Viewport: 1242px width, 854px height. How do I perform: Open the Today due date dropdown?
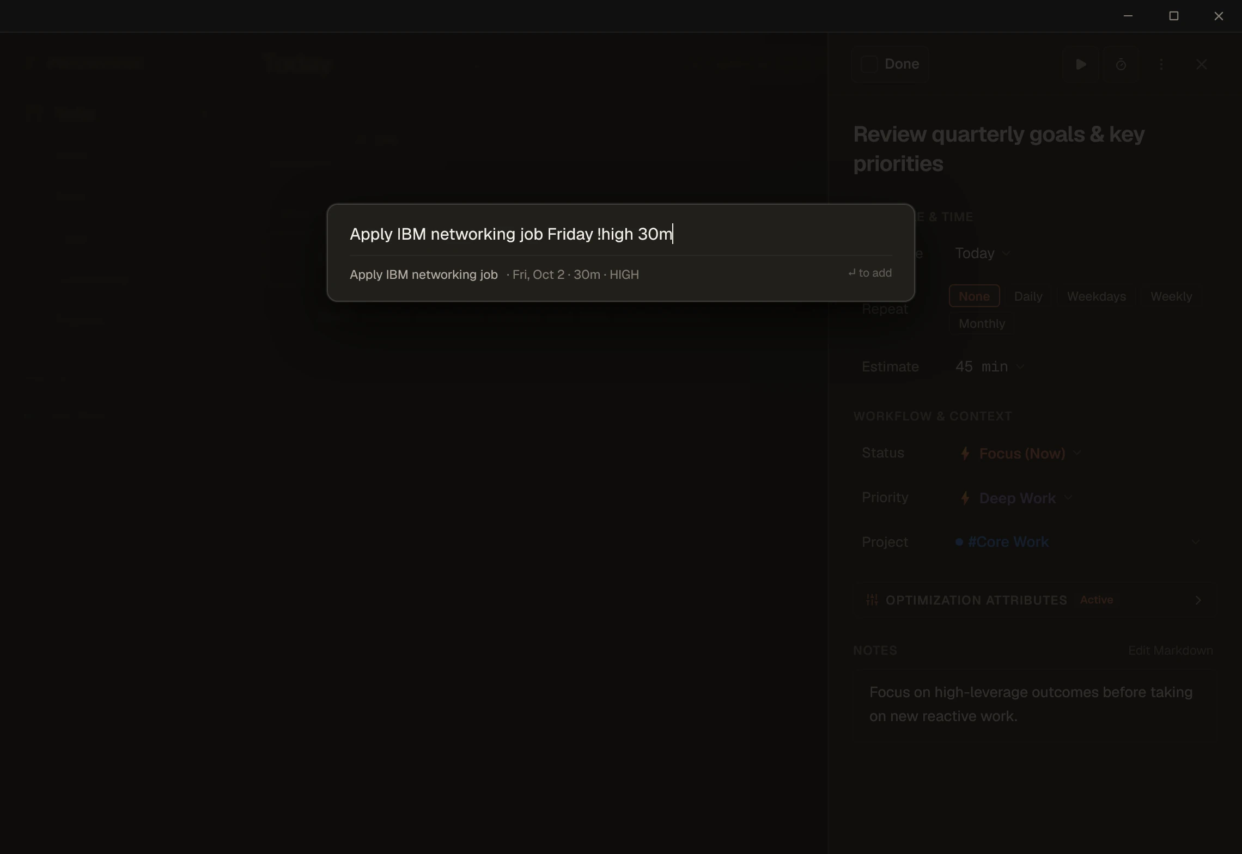983,253
